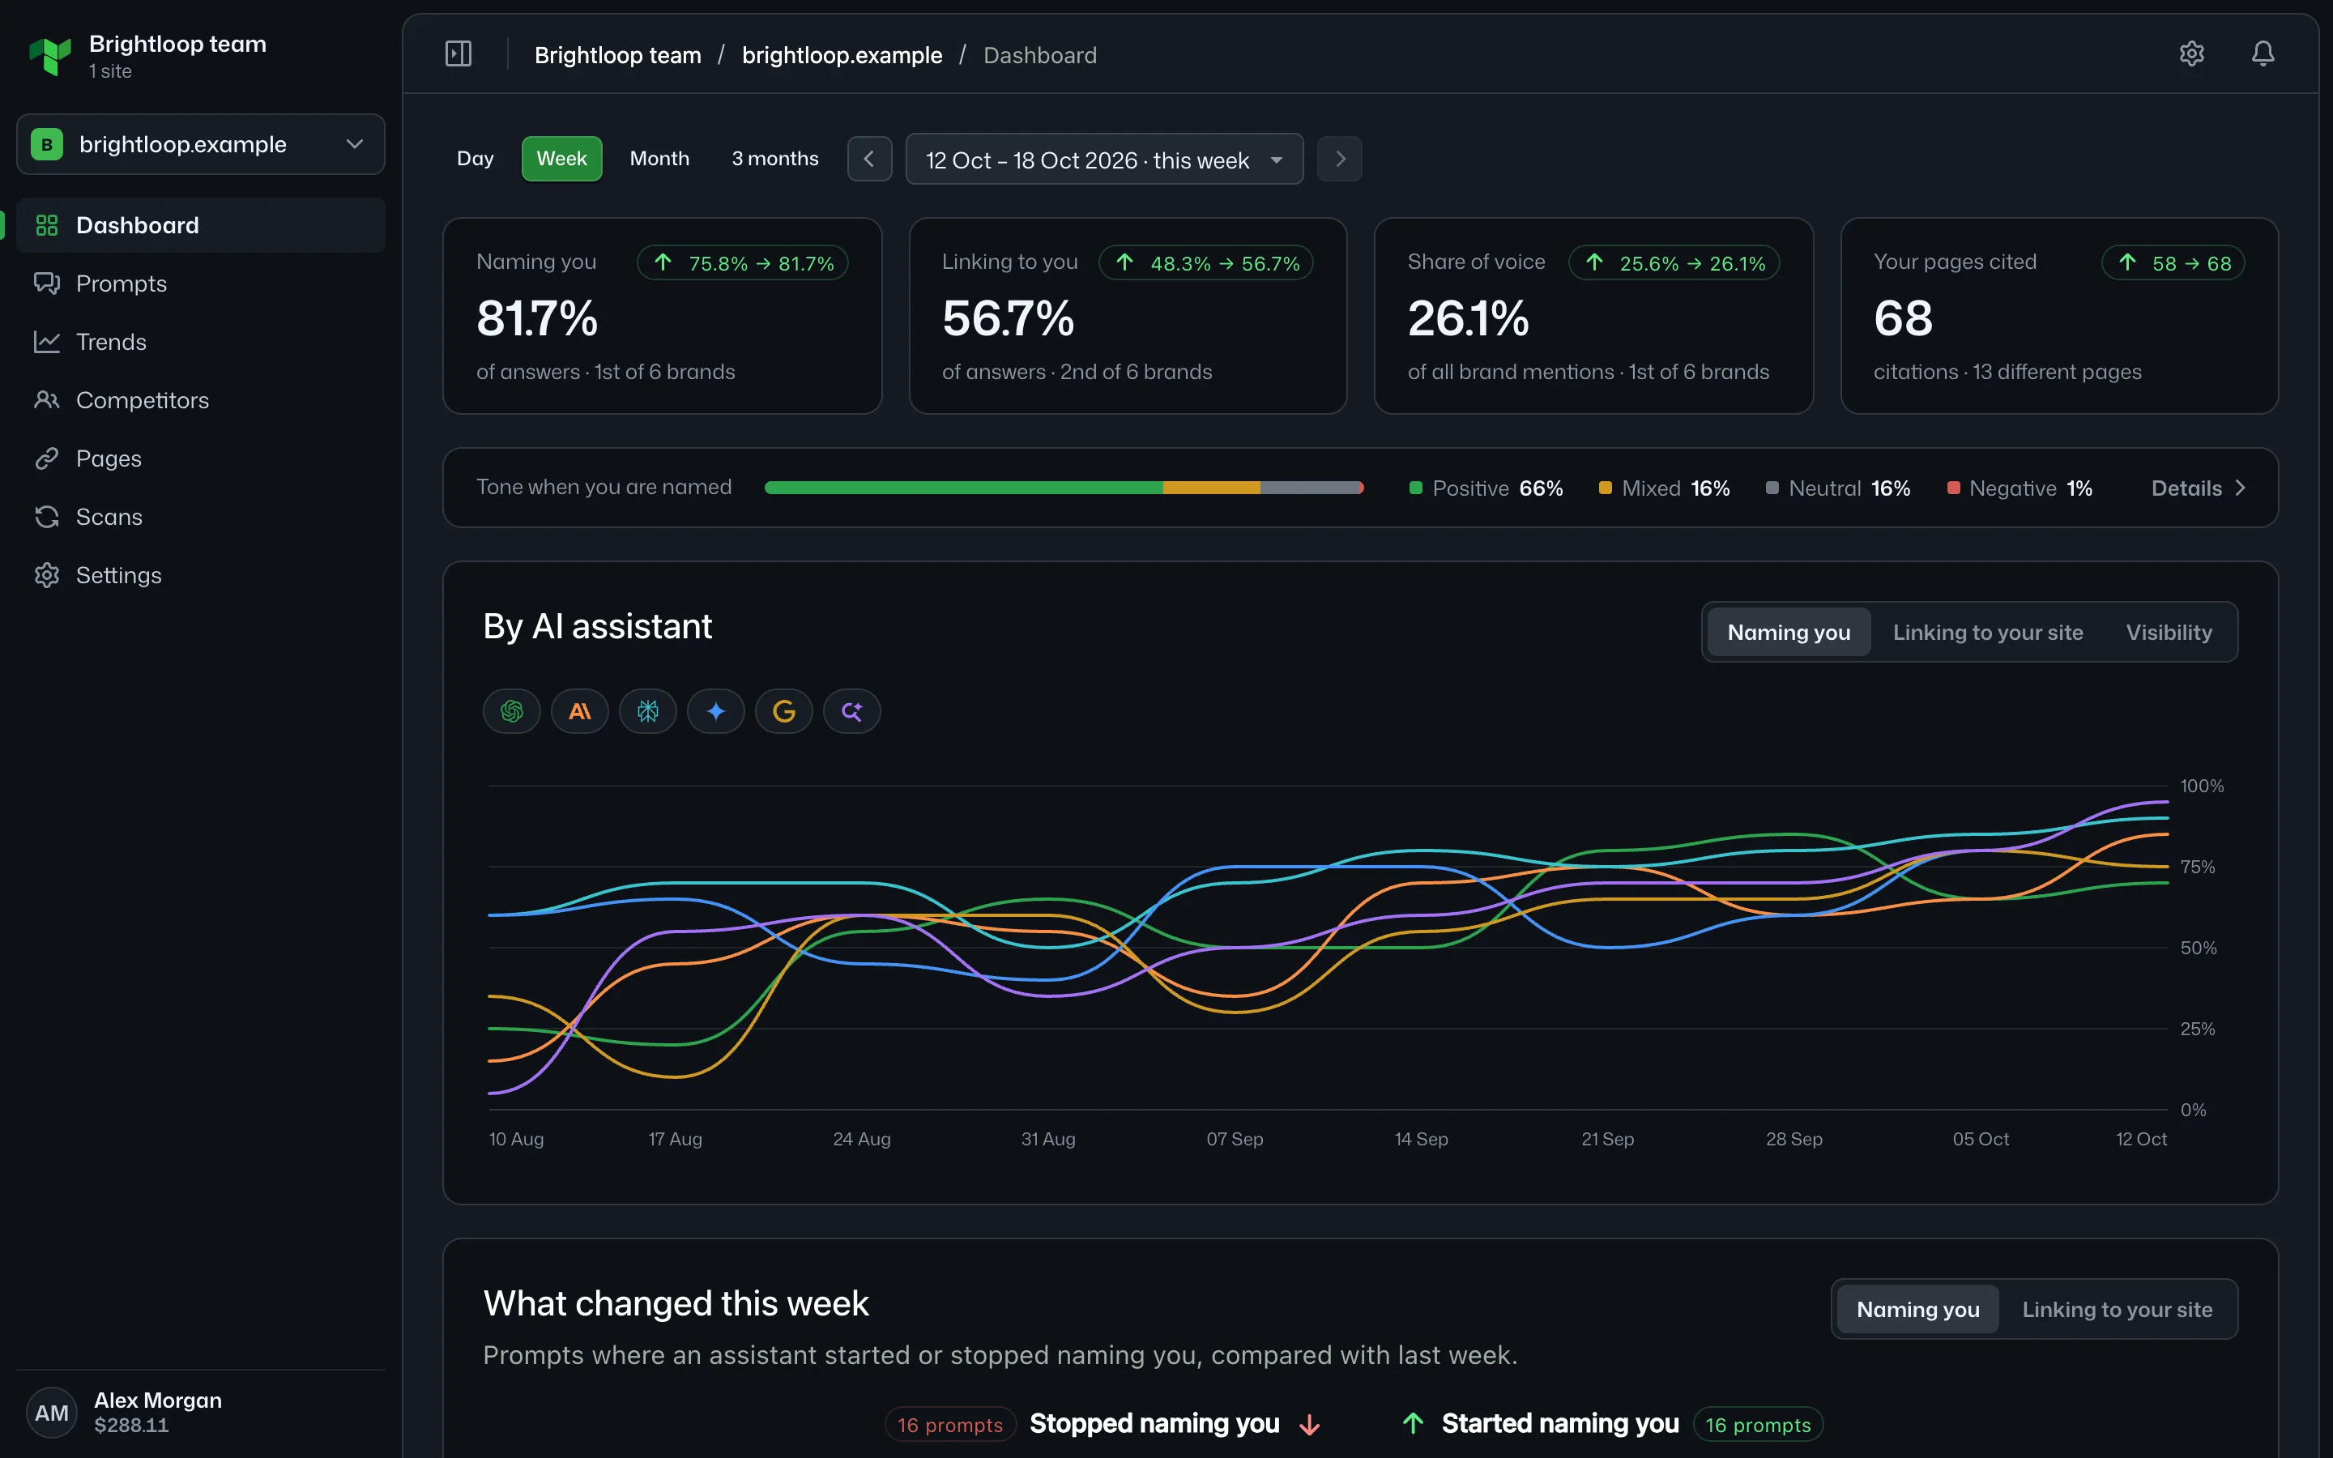Open Trends in the sidebar

tap(201, 341)
